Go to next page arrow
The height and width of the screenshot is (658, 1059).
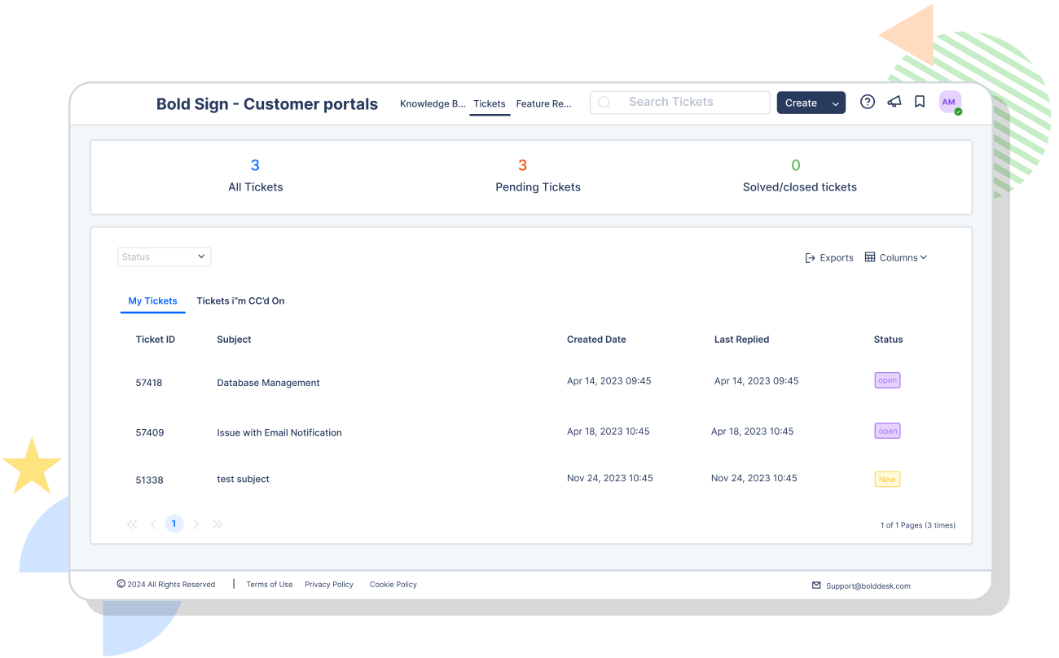click(x=196, y=524)
